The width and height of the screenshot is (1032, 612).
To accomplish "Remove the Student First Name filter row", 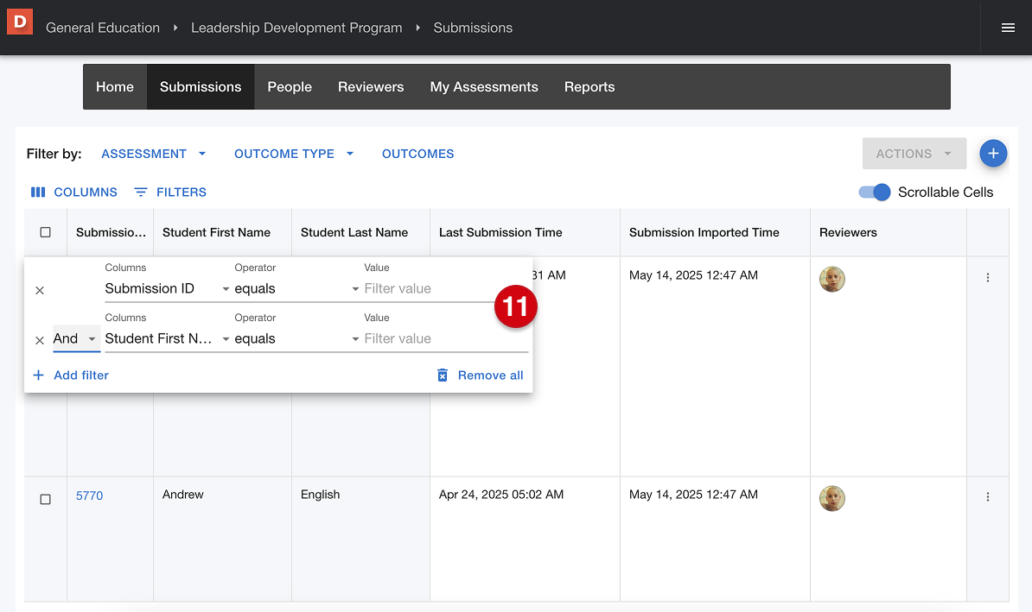I will [40, 340].
